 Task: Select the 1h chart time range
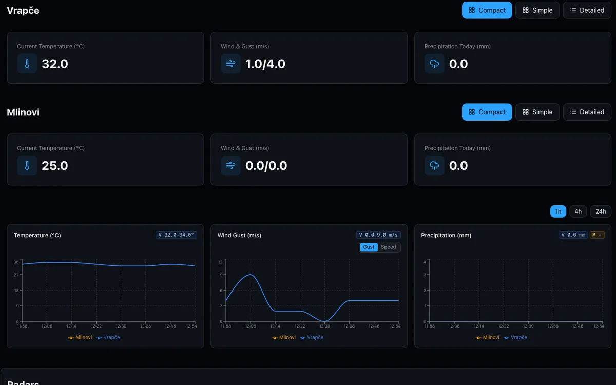pyautogui.click(x=558, y=211)
